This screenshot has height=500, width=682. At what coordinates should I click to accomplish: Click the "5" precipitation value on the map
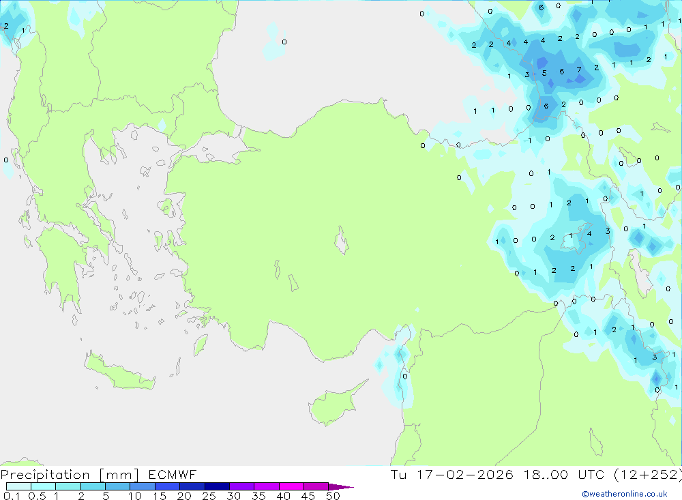tap(544, 73)
